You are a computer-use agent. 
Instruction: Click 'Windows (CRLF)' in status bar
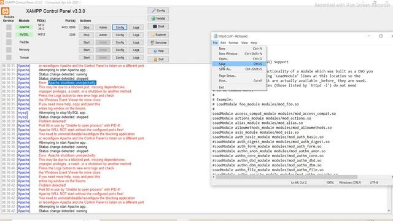pyautogui.click(x=350, y=183)
